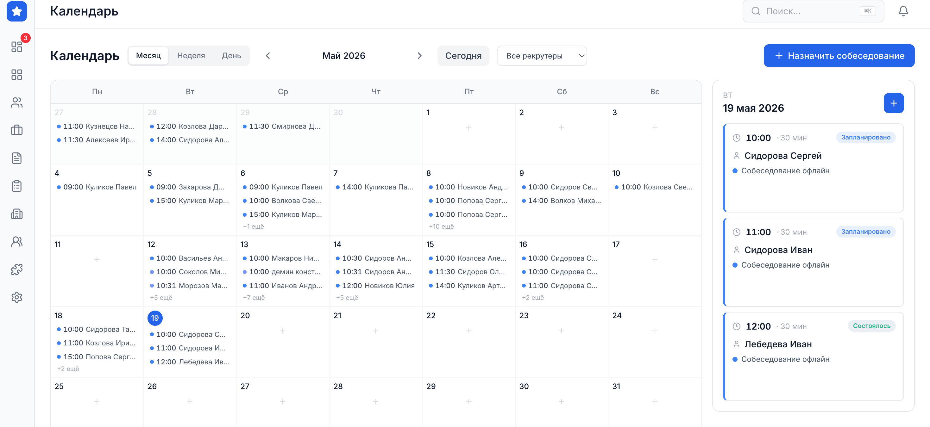Open the 11:00 Сидорова Иван interview card
Screen dimensions: 930x427
click(814, 262)
